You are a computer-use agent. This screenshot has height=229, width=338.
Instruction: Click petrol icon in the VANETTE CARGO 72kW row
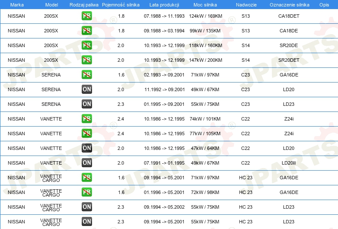86,192
